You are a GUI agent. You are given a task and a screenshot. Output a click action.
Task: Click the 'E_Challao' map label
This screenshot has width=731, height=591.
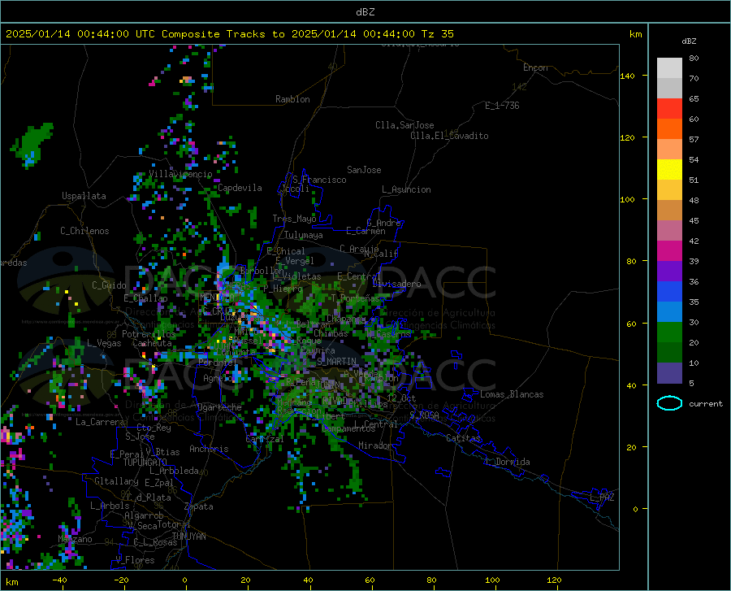tap(145, 298)
